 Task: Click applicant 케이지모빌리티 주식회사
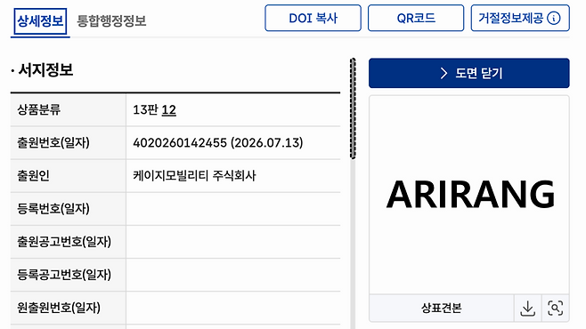[194, 176]
